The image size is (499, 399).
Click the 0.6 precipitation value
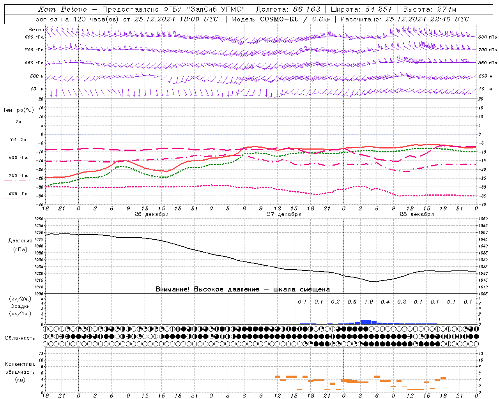pos(352,302)
